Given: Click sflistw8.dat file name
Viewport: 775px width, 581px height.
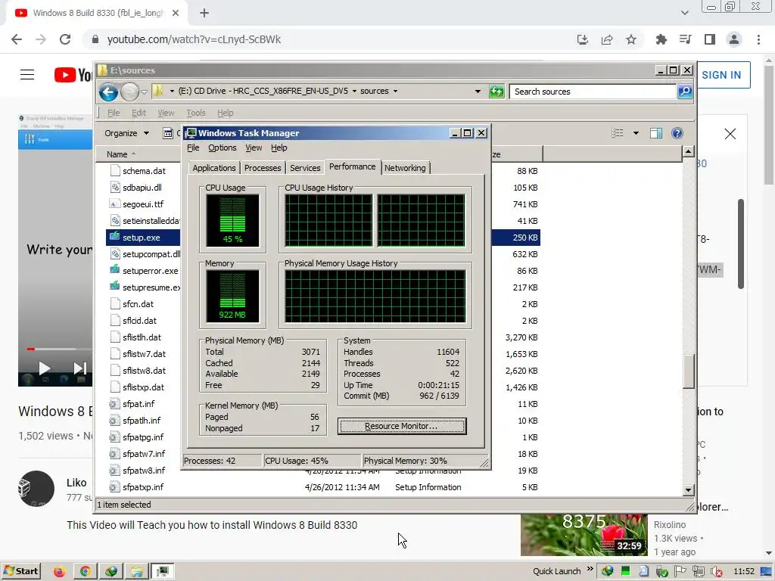Looking at the screenshot, I should [144, 371].
